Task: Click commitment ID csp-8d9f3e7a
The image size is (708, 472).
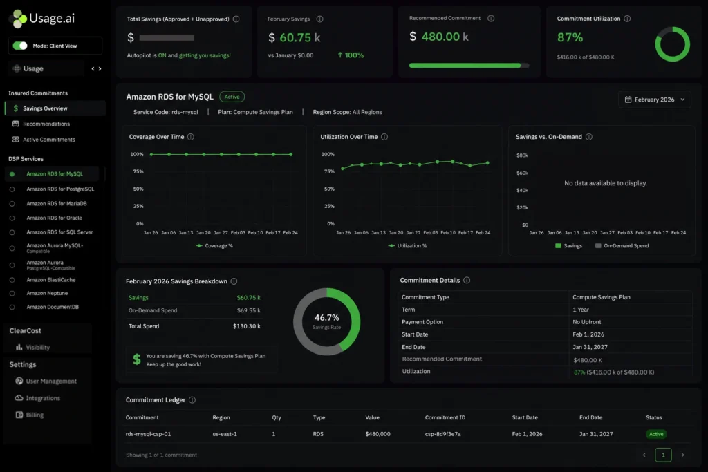Action: pyautogui.click(x=442, y=434)
